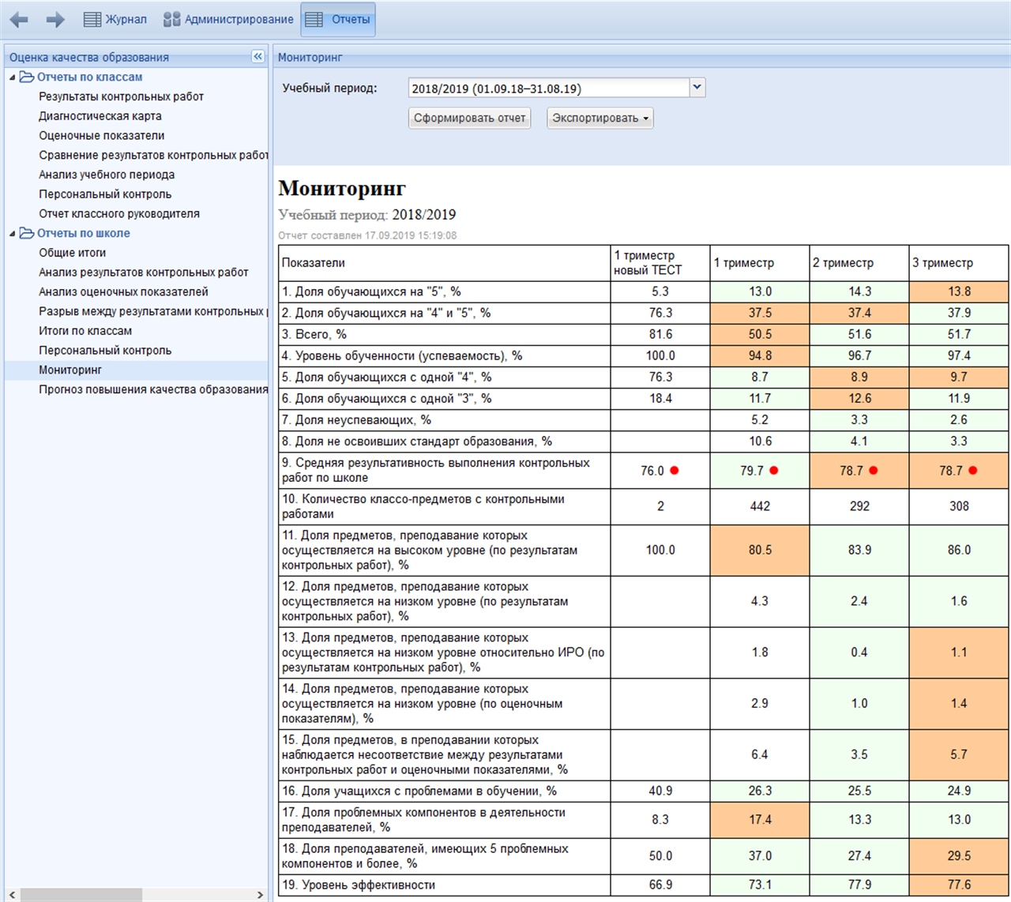The height and width of the screenshot is (902, 1011).
Task: Click cell value 29.5
Action: pos(959,856)
